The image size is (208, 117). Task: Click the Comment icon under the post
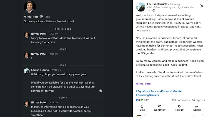pos(160,108)
